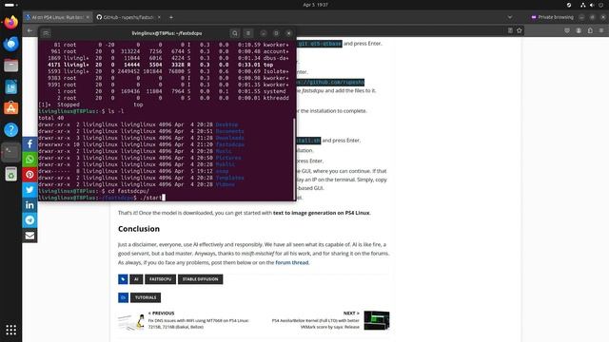Open the system power menu icon

click(x=601, y=5)
